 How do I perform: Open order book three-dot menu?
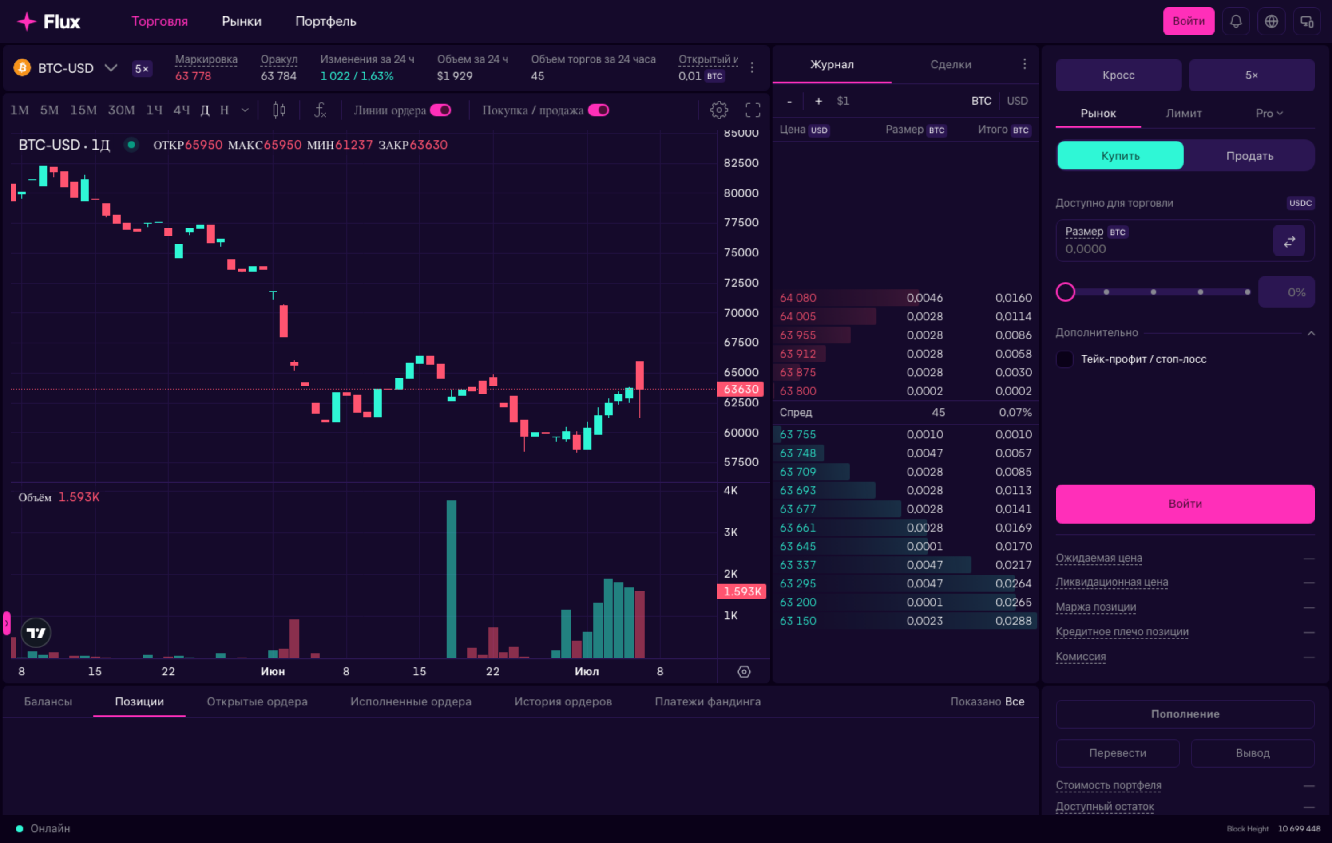pos(1024,64)
